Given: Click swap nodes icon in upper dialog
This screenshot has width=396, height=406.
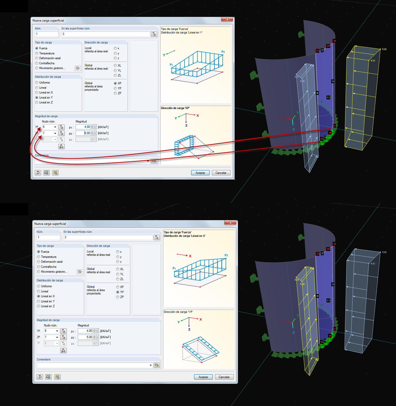Looking at the screenshot, I should click(x=61, y=147).
